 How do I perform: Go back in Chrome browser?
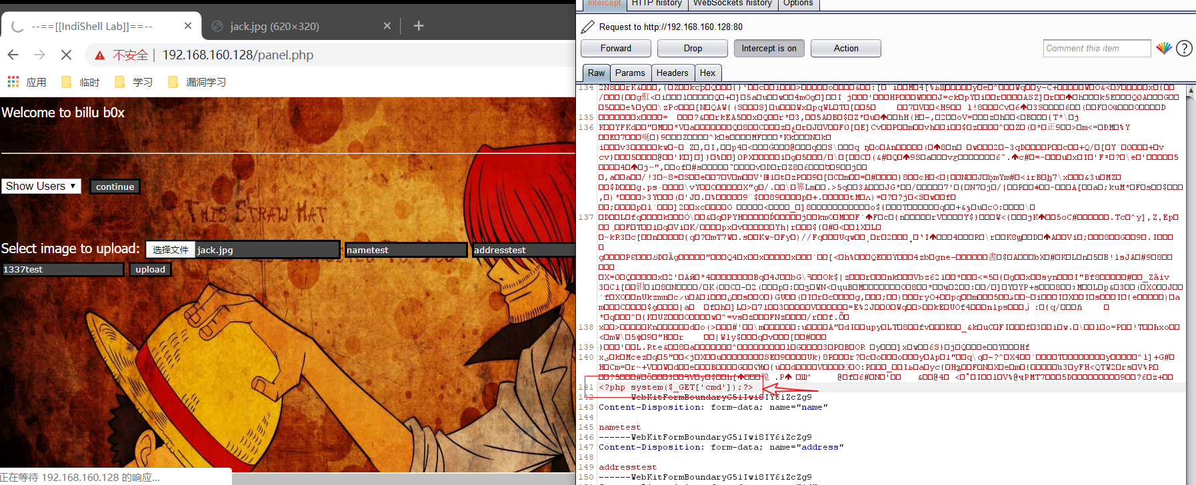[13, 55]
